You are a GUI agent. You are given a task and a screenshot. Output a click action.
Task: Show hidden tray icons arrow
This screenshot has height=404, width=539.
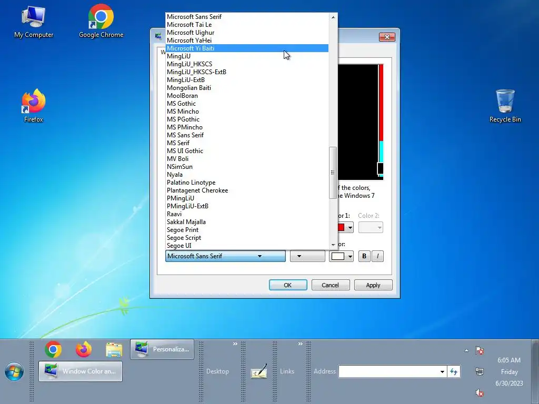pos(466,350)
